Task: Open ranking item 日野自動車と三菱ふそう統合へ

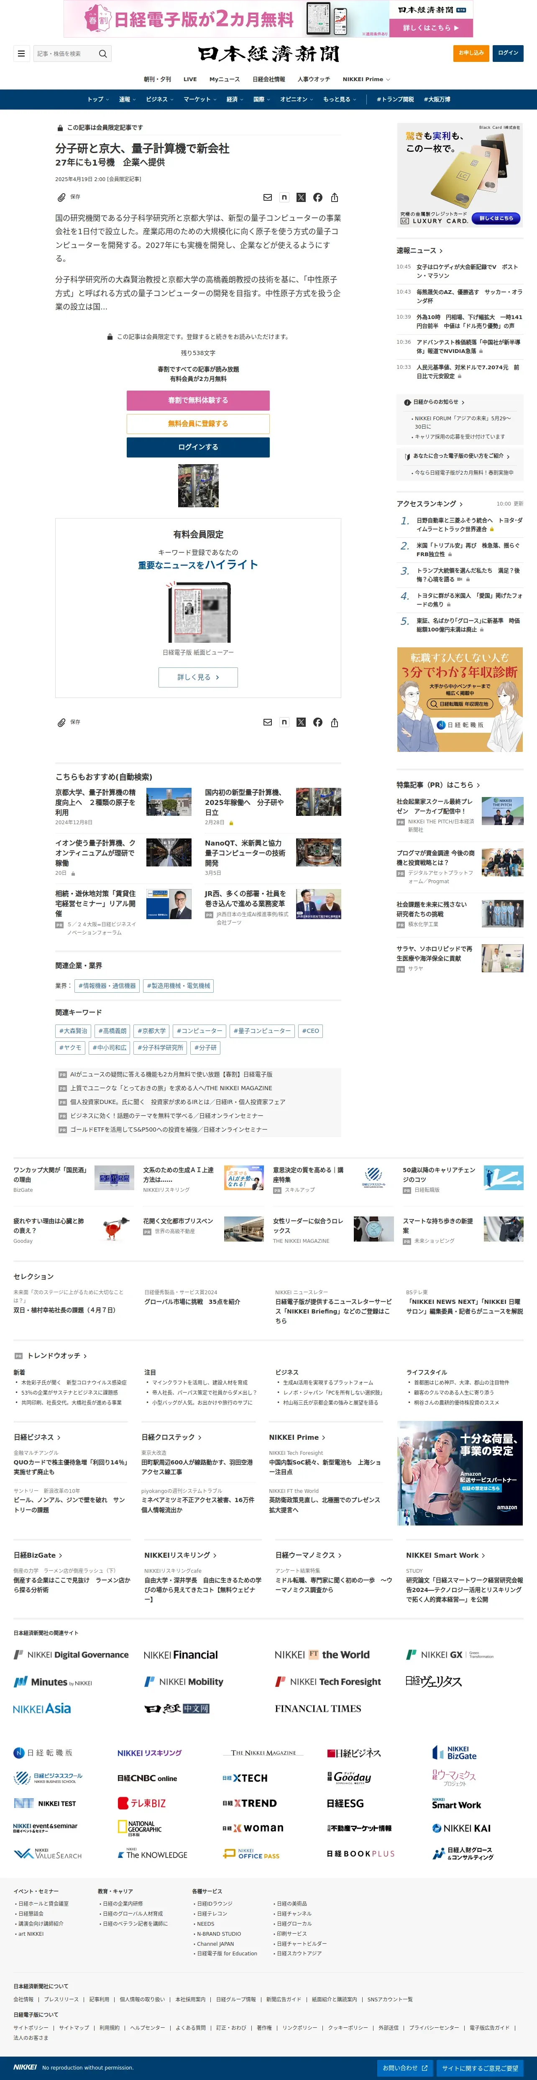Action: [x=469, y=525]
